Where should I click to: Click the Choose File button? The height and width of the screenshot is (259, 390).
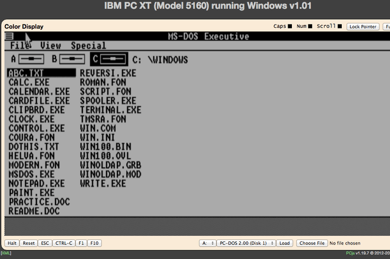tap(312, 243)
